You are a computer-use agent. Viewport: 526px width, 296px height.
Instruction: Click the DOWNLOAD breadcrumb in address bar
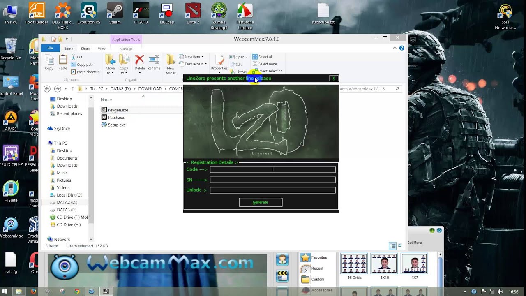point(150,89)
